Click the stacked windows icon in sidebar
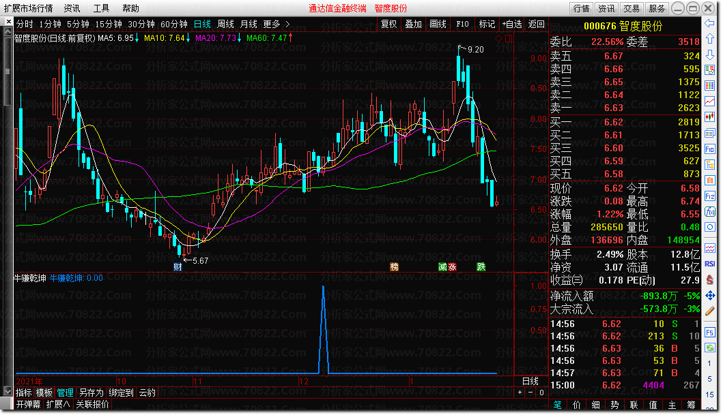 709,134
